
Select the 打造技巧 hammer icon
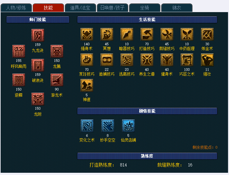pyautogui.click(x=147, y=34)
